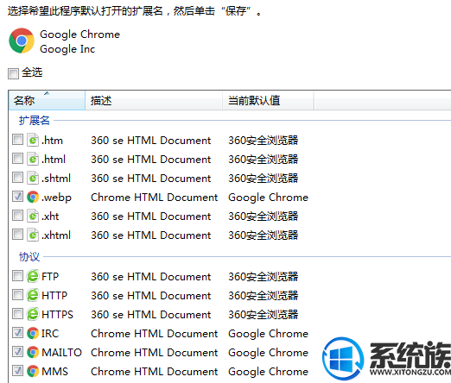Click the document icon beside .xhtml
The width and height of the screenshot is (451, 383).
33,235
